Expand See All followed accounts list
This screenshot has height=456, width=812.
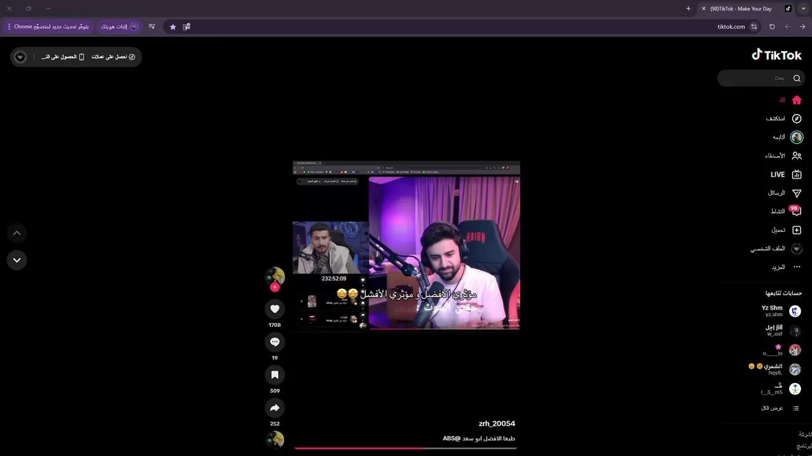click(781, 408)
